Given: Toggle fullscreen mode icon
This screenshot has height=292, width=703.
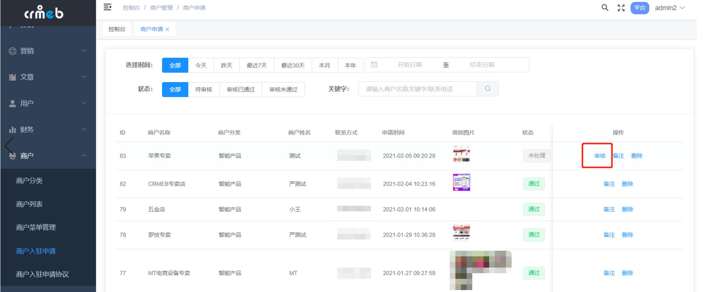Looking at the screenshot, I should click(x=621, y=8).
